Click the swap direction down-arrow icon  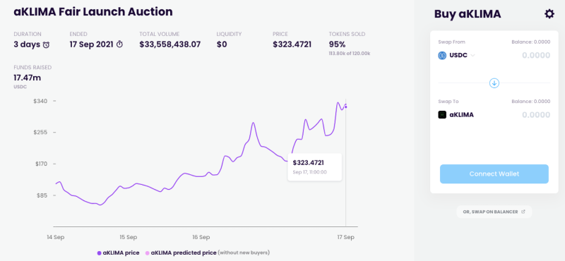494,83
